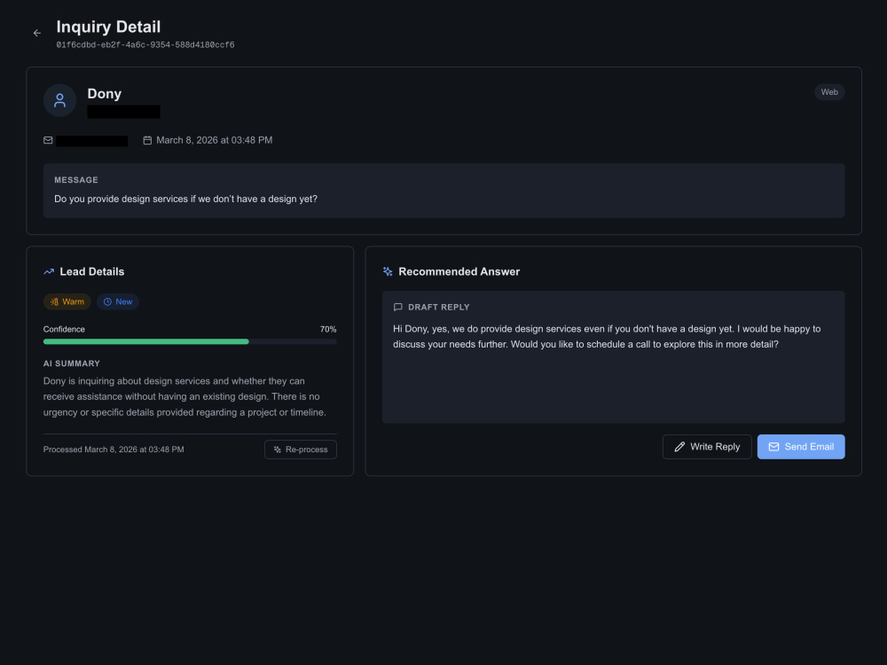The width and height of the screenshot is (887, 665).
Task: Click the Processed March 8, 2026 note
Action: [x=114, y=450]
